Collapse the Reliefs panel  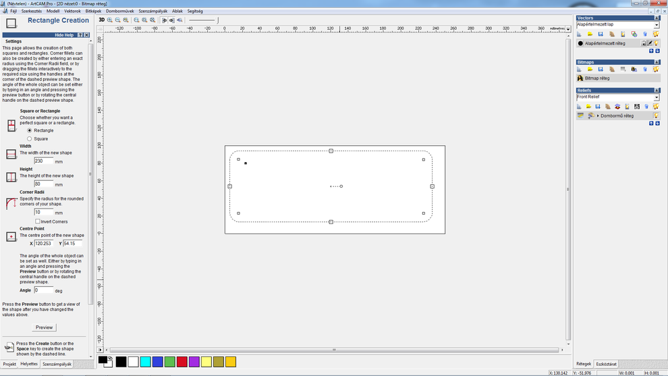[x=657, y=90]
